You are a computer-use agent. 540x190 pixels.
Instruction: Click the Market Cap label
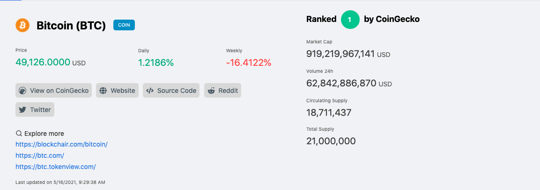319,42
